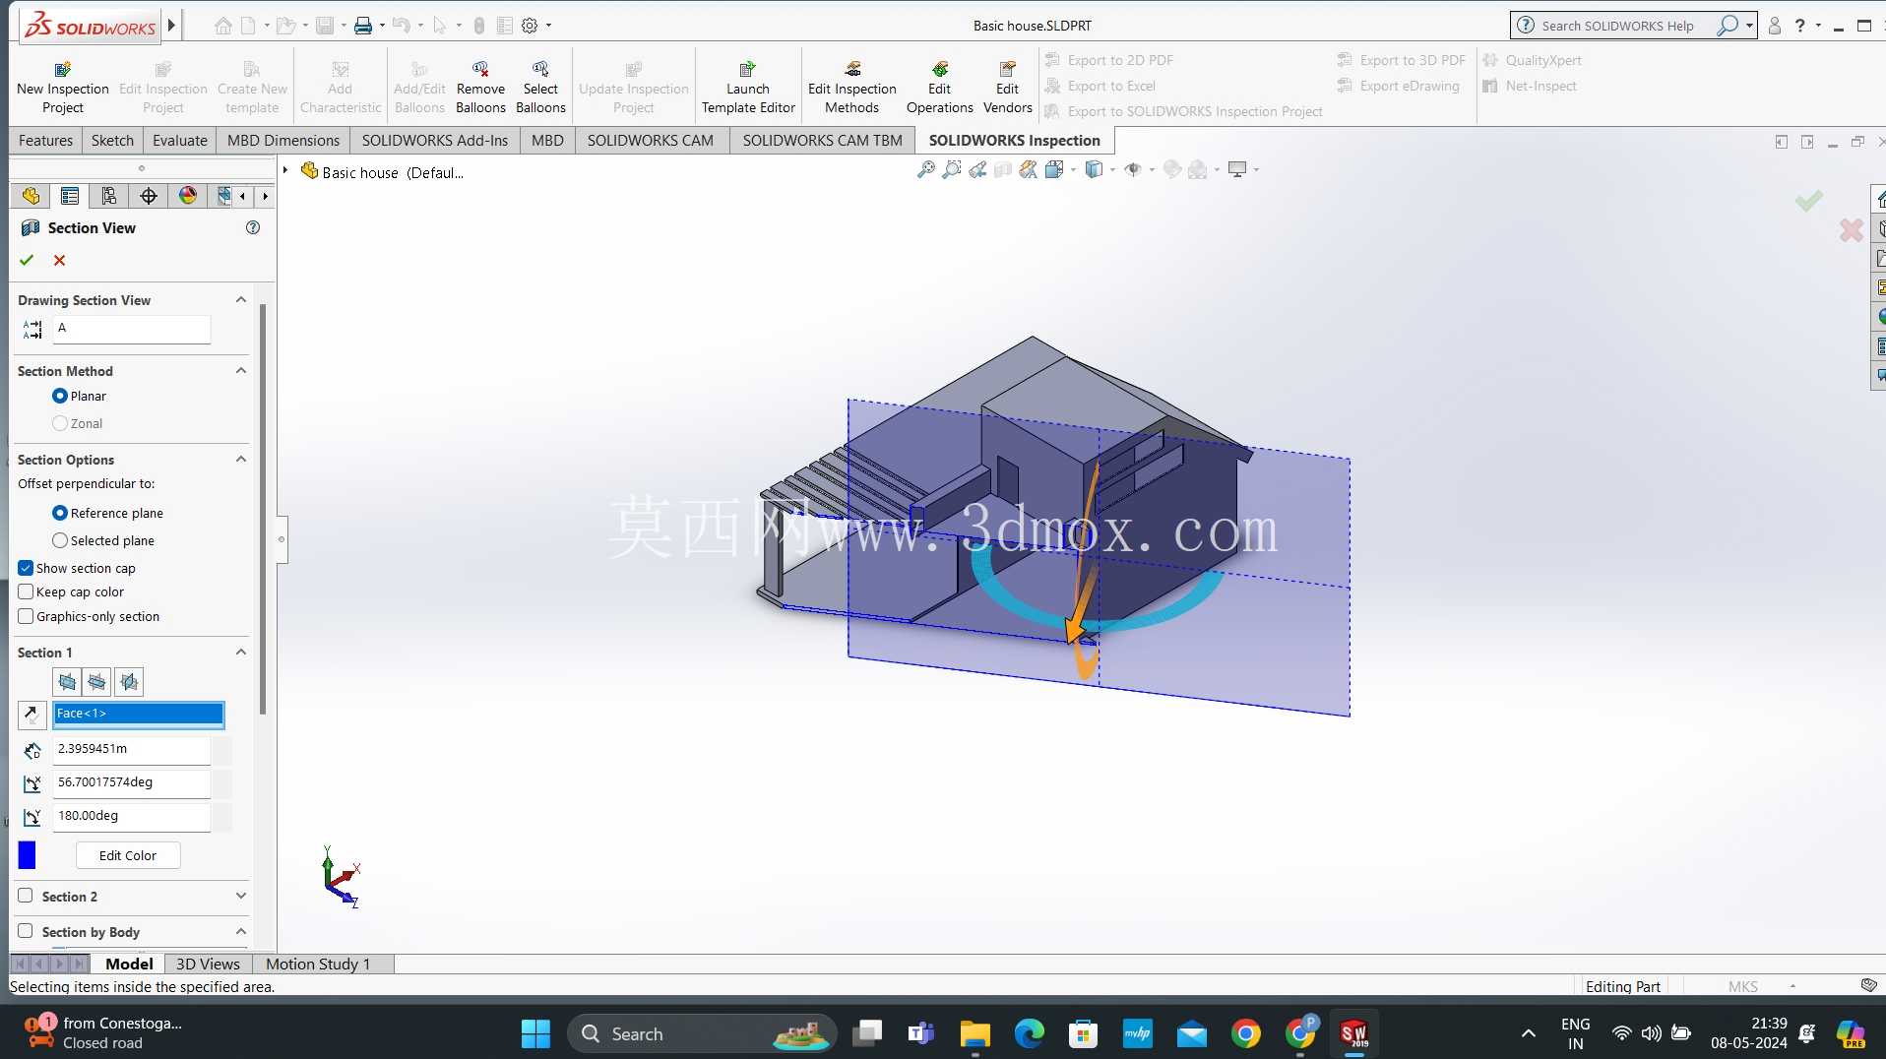Collapse the Drawing Section View group
Image resolution: width=1886 pixels, height=1059 pixels.
(240, 299)
